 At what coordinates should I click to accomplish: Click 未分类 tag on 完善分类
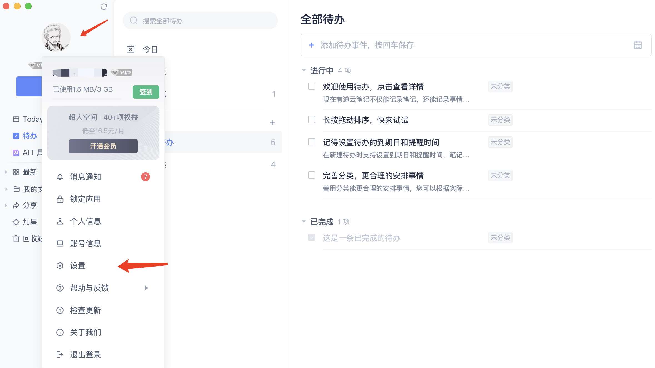pyautogui.click(x=501, y=175)
